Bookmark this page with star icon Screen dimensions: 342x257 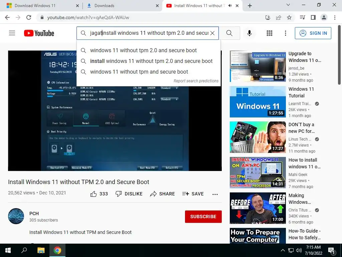coord(289,17)
